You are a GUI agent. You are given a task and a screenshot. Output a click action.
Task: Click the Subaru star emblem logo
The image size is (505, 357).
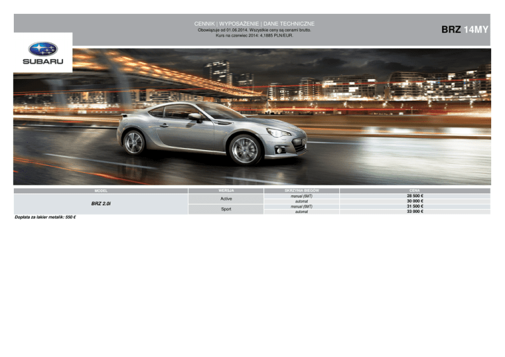pyautogui.click(x=43, y=49)
